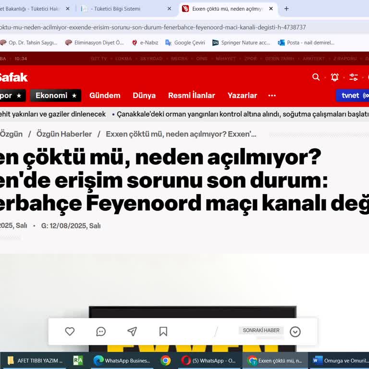
Task: Open the Google Çeviri bookmark
Action: pos(185,43)
